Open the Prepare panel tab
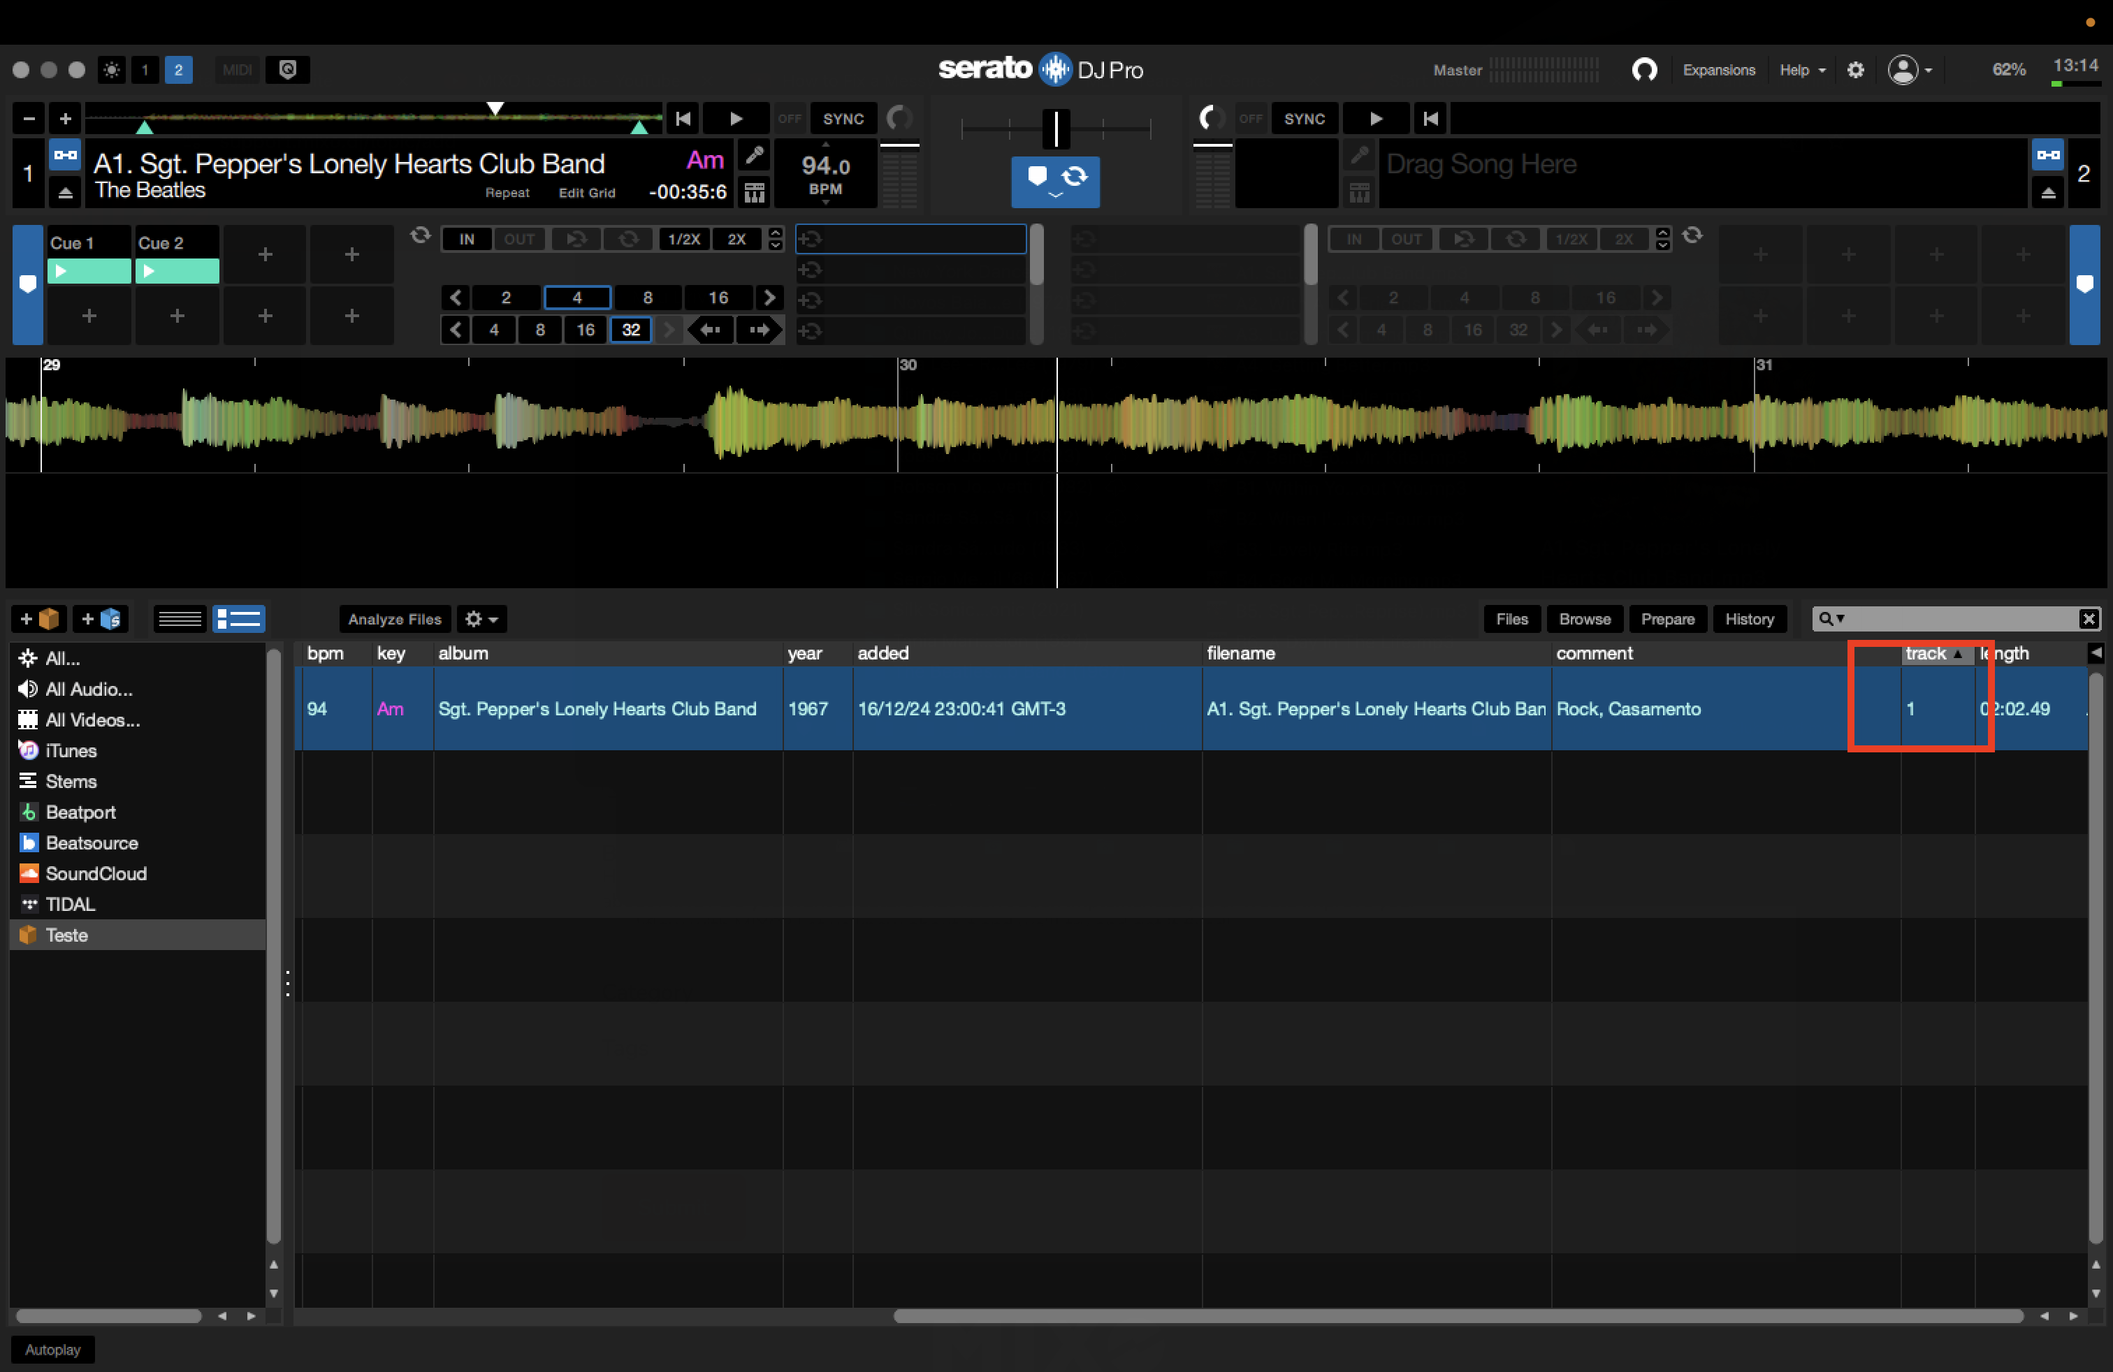Image resolution: width=2113 pixels, height=1372 pixels. (1667, 618)
